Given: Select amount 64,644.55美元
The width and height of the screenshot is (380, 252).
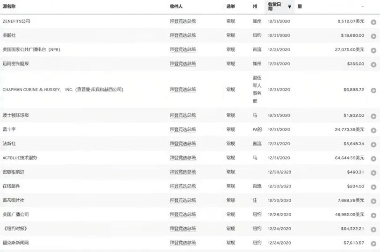Looking at the screenshot, I should 350,158.
